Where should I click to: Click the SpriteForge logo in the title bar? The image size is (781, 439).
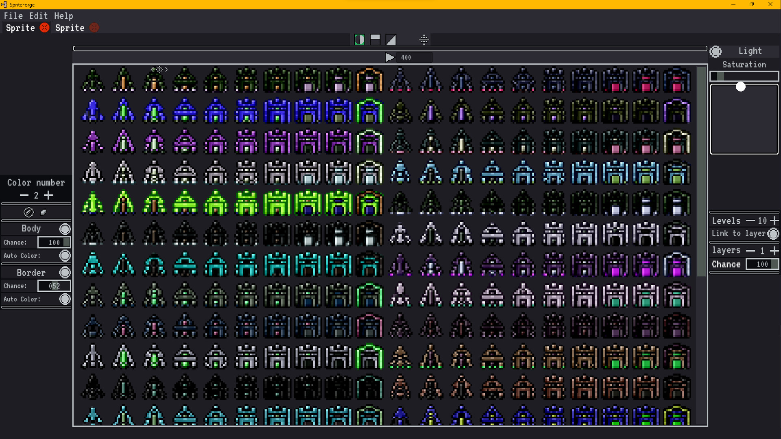click(x=4, y=4)
